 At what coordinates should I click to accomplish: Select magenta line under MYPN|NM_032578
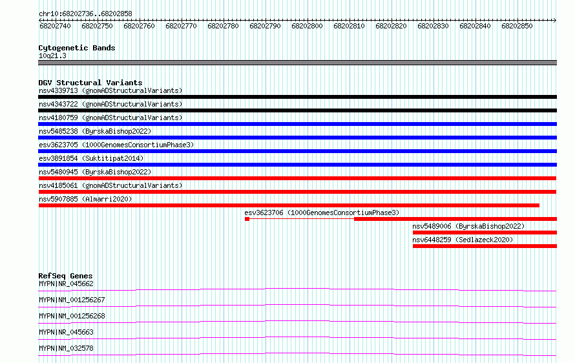(297, 354)
